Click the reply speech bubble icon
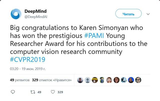This screenshot has width=160, height=101. click(x=13, y=92)
